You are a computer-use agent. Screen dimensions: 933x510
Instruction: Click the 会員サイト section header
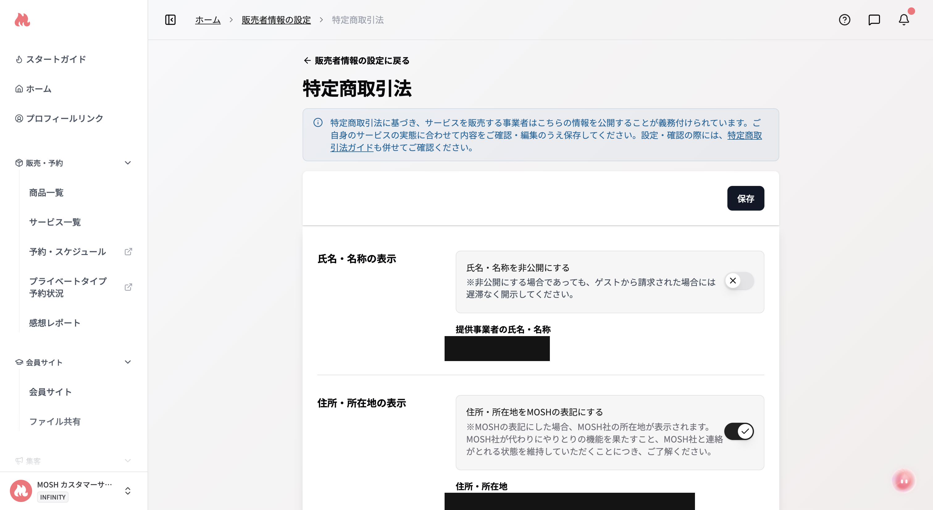44,362
